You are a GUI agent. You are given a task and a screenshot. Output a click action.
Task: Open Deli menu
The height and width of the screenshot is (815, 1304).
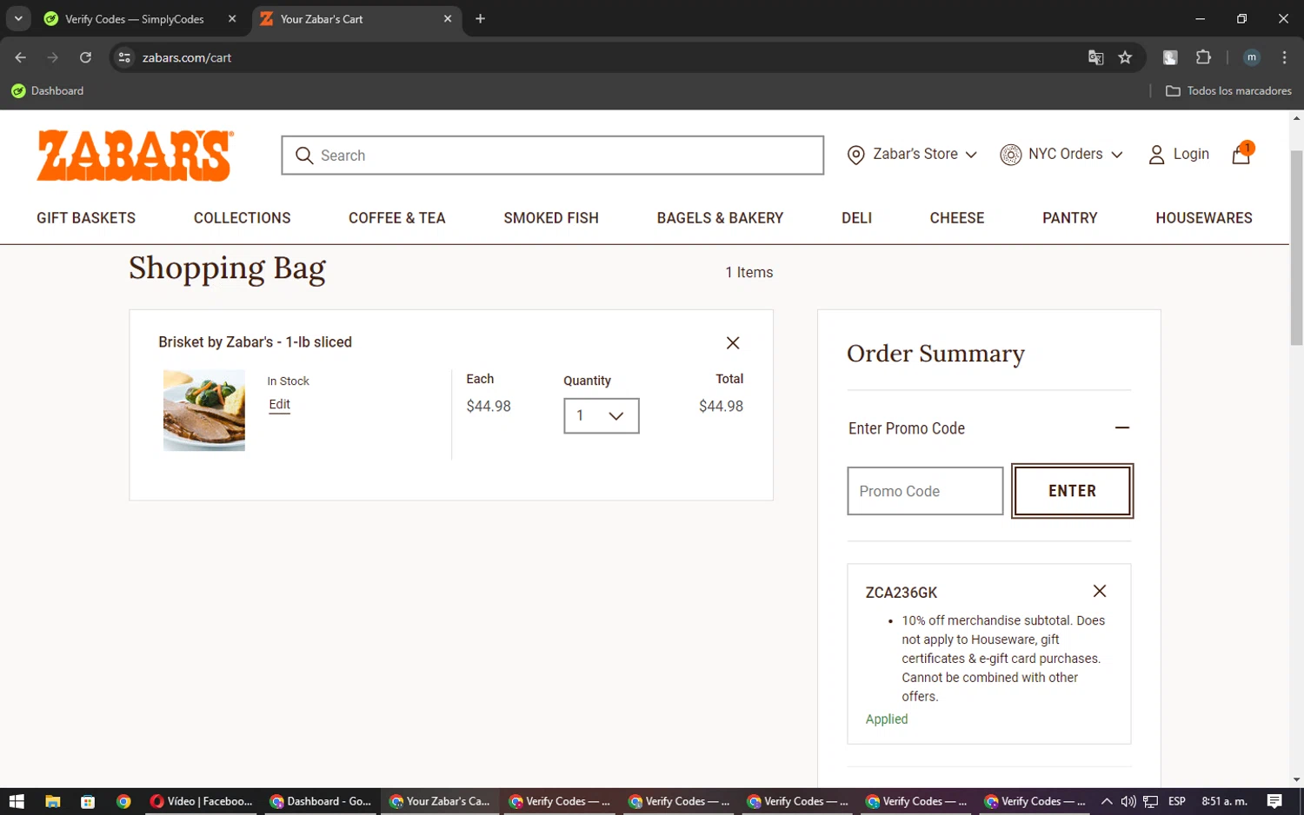point(856,218)
